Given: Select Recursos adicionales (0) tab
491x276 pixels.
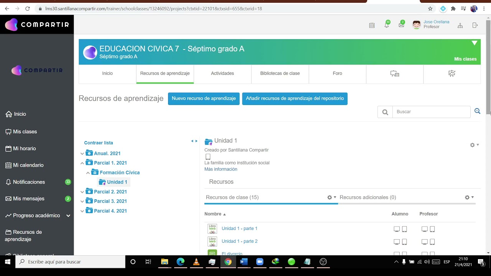Looking at the screenshot, I should pos(368,197).
